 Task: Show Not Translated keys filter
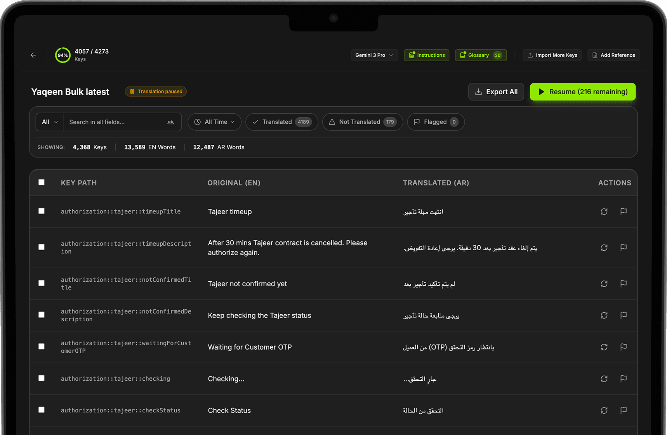tap(362, 122)
